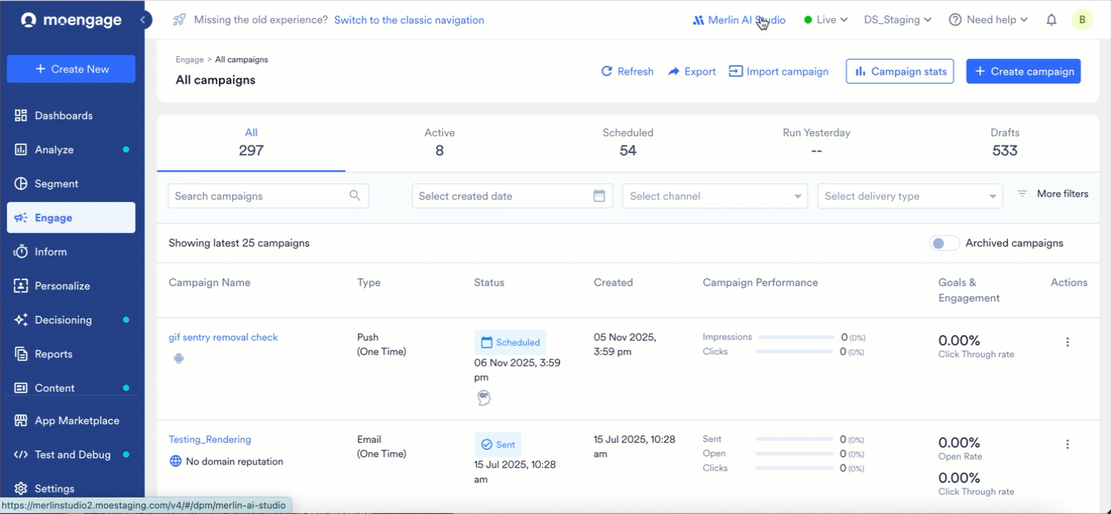Click the MoEngage logo

pyautogui.click(x=71, y=20)
